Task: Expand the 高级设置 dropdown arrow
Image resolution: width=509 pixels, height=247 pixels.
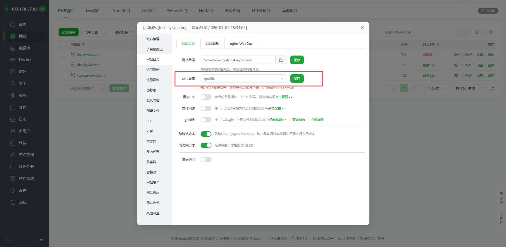Action: (105, 32)
